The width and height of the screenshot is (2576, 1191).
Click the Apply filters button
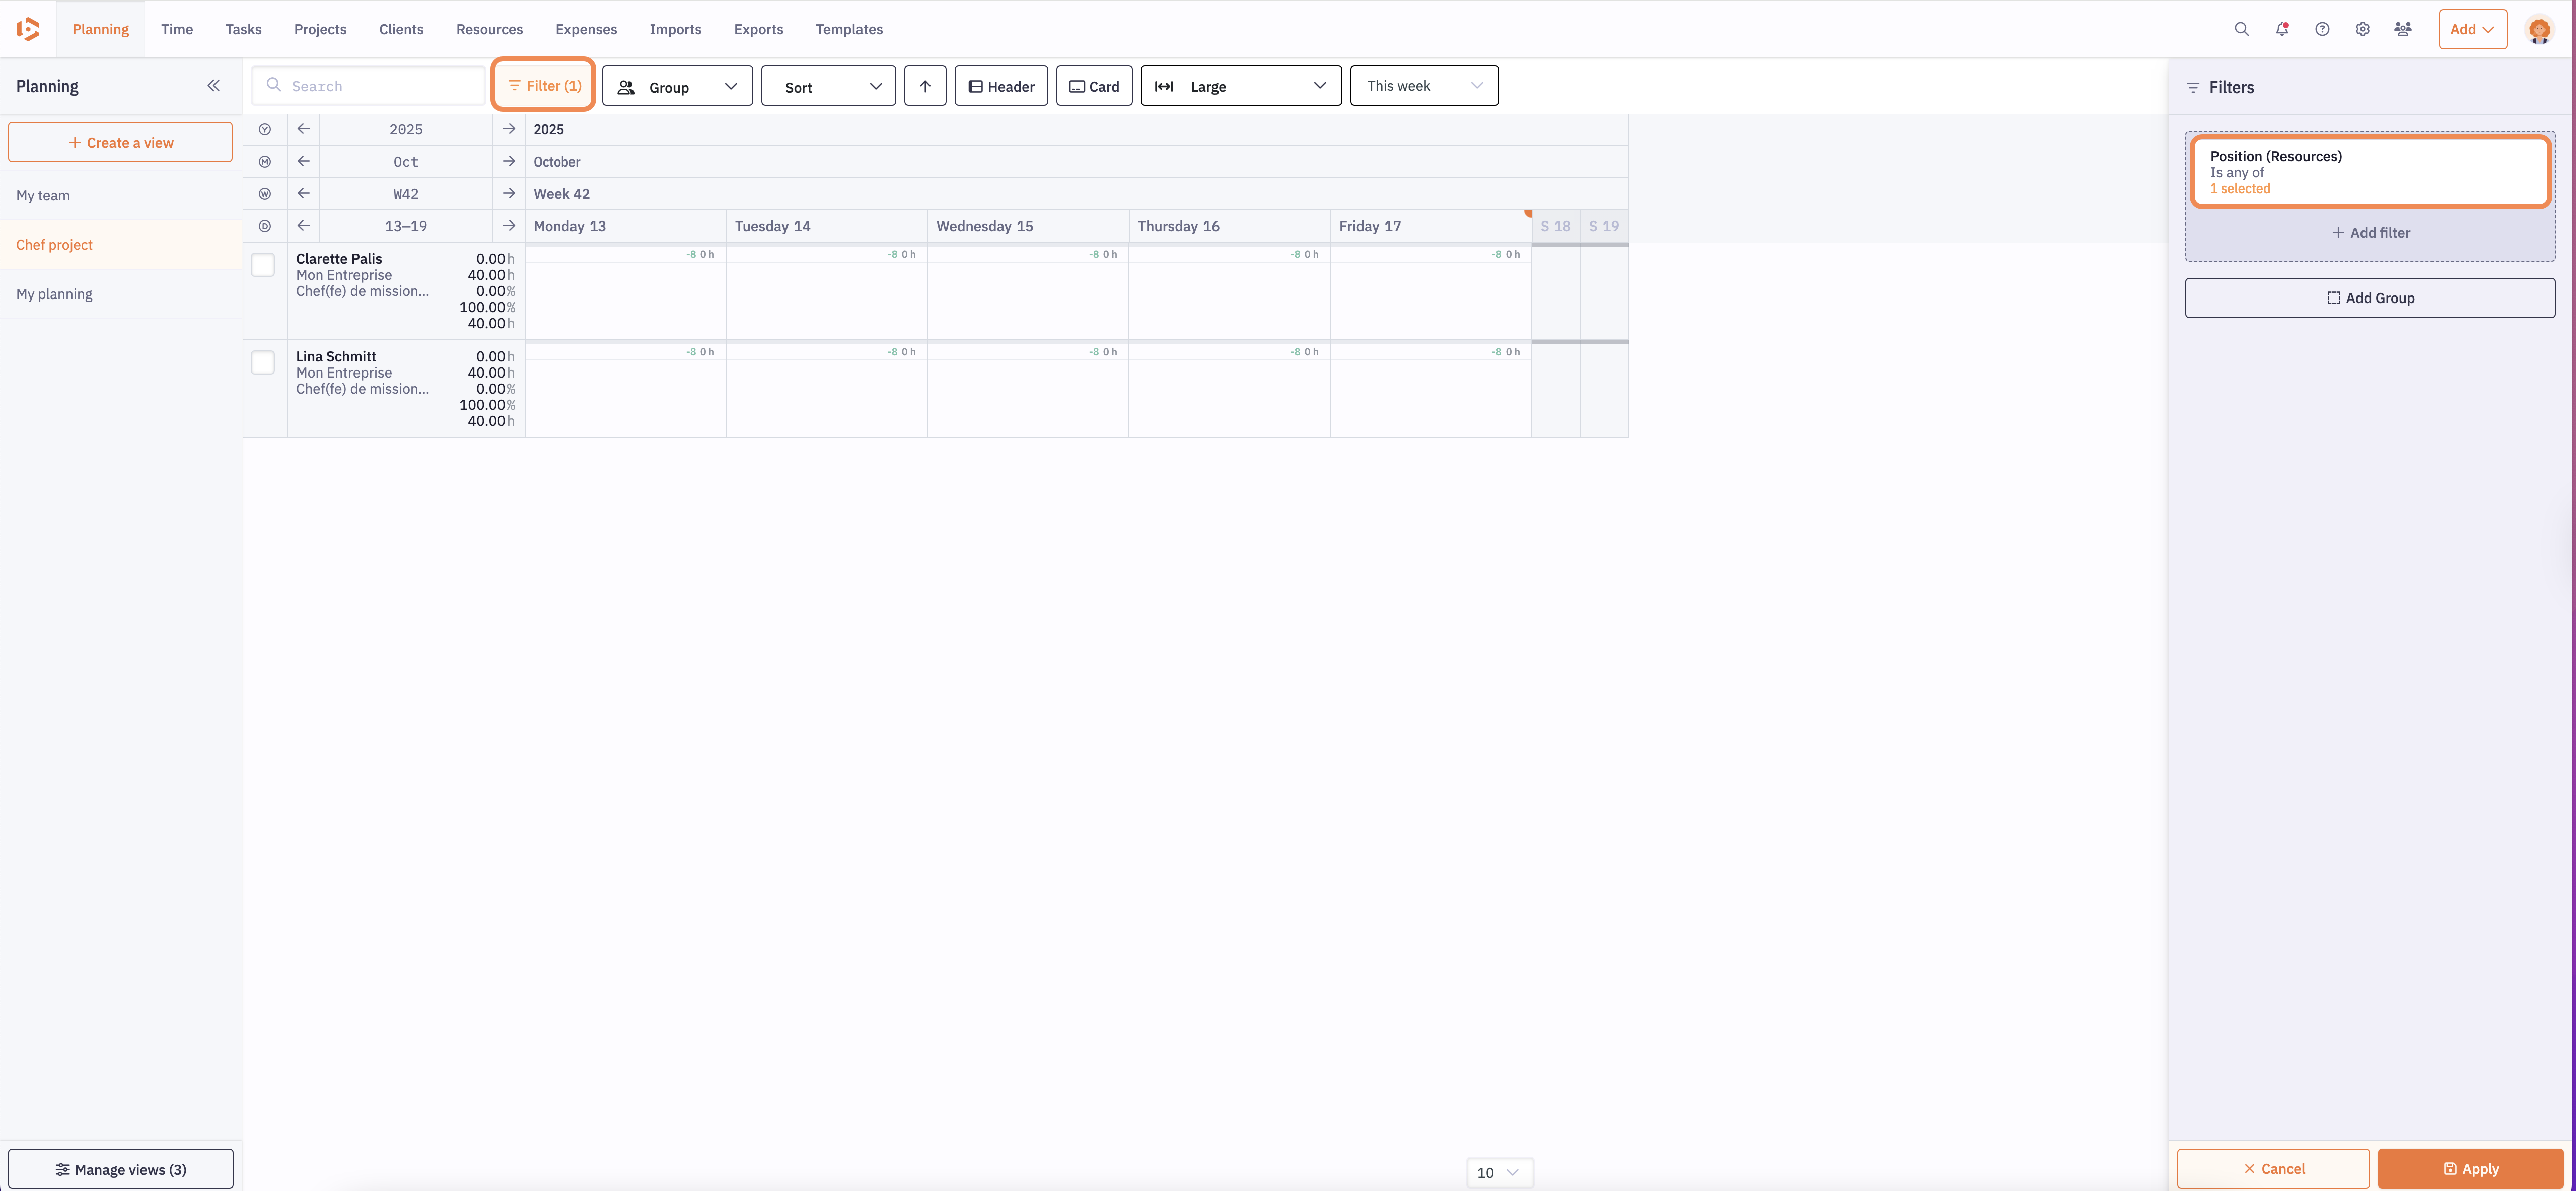pos(2470,1168)
